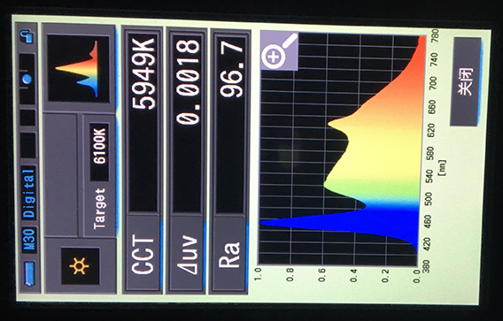The image size is (503, 321).
Task: Tap the empty status box beside Digital
Action: click(27, 145)
